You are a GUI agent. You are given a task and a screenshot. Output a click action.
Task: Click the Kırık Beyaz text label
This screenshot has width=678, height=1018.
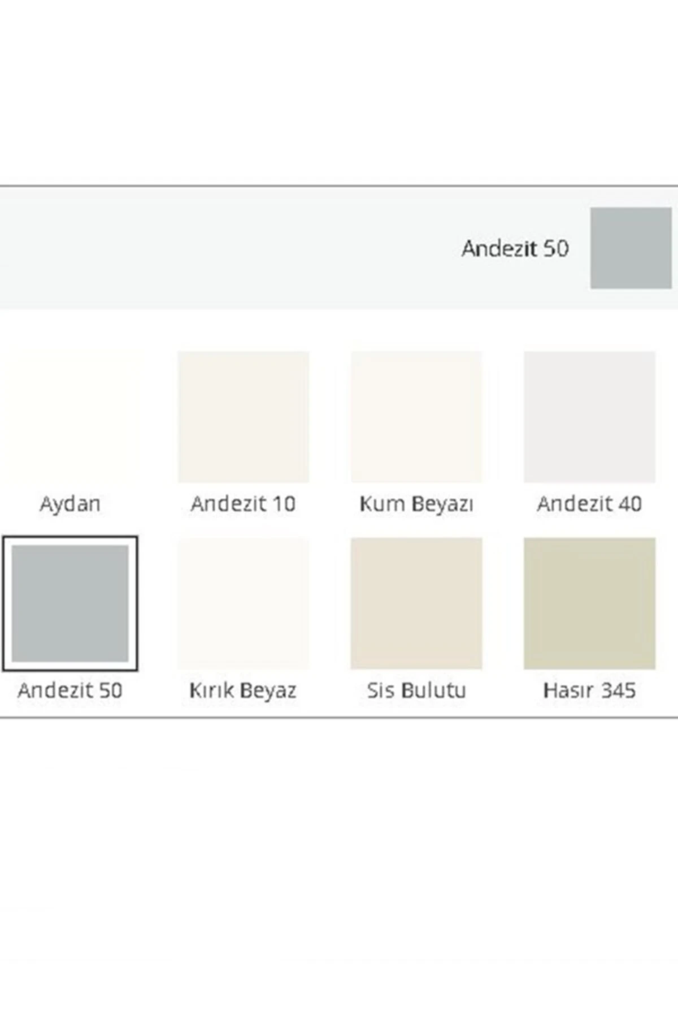[x=244, y=690]
